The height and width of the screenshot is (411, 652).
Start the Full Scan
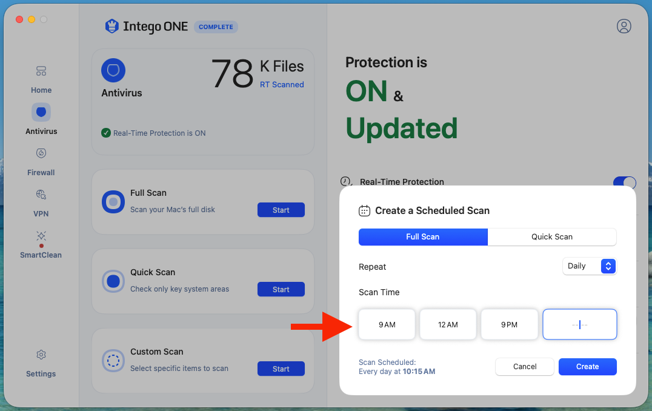[281, 210]
